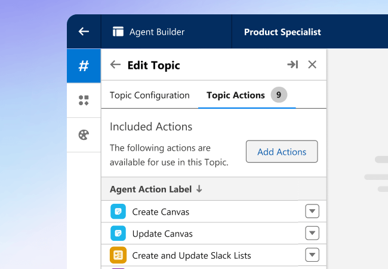The height and width of the screenshot is (269, 388).
Task: Click the Agent Builder title text
Action: (157, 32)
